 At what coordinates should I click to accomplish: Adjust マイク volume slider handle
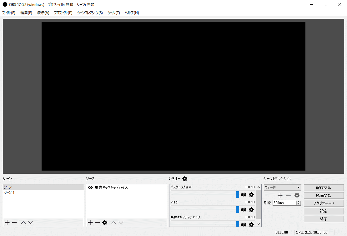click(238, 210)
